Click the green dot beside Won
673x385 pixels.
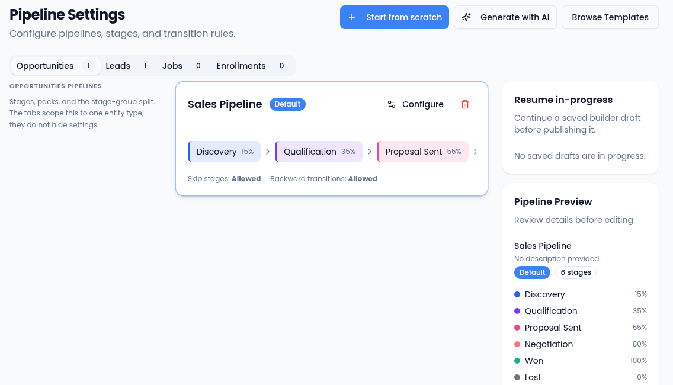(517, 361)
